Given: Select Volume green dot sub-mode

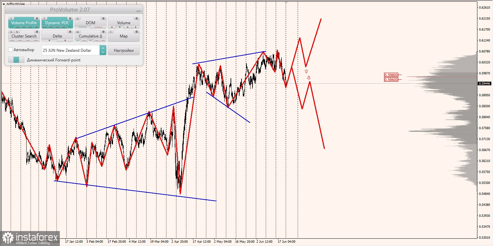Looking at the screenshot, I should coord(120,27).
